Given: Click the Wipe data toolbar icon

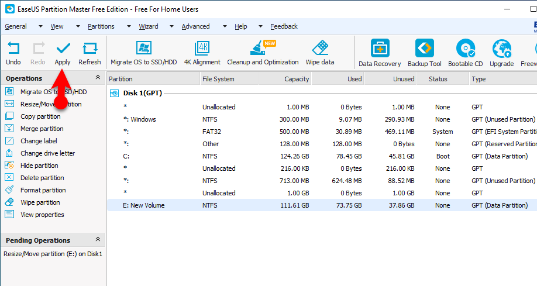Looking at the screenshot, I should tap(320, 49).
